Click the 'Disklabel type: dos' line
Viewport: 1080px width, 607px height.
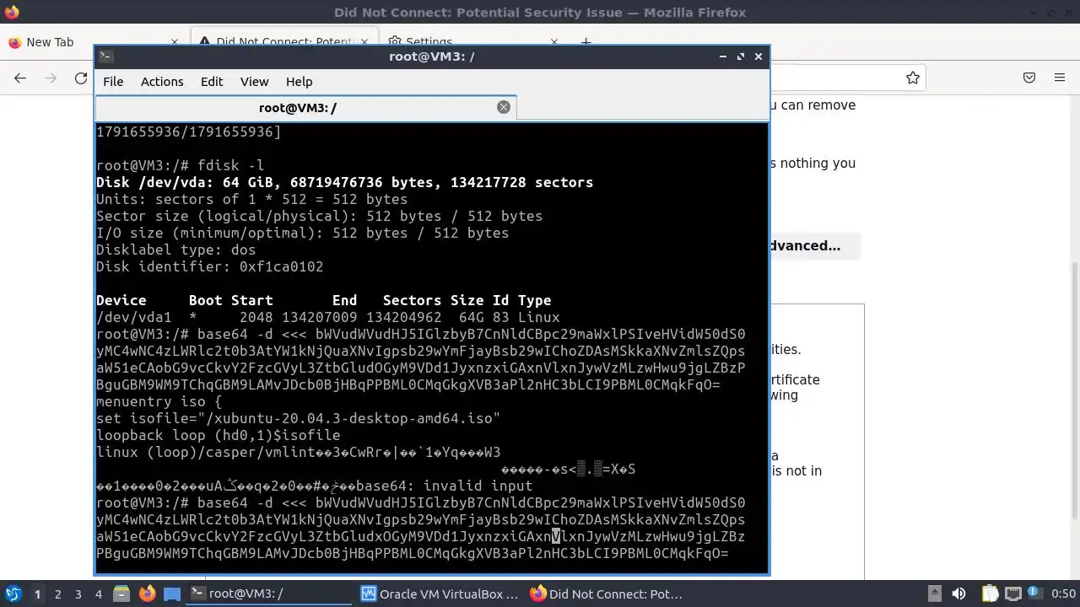pyautogui.click(x=175, y=250)
